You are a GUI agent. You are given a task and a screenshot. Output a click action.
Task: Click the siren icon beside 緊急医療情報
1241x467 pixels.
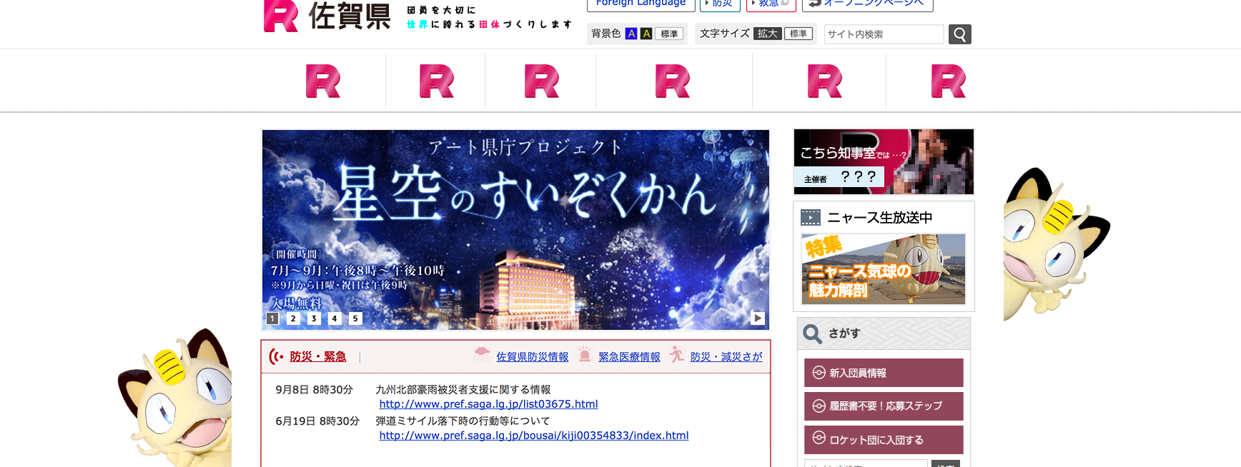tap(585, 354)
